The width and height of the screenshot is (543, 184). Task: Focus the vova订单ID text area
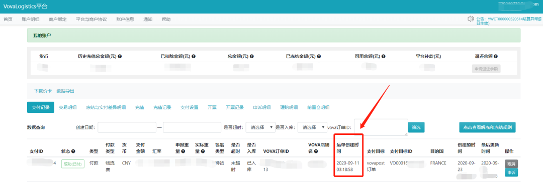[381, 127]
